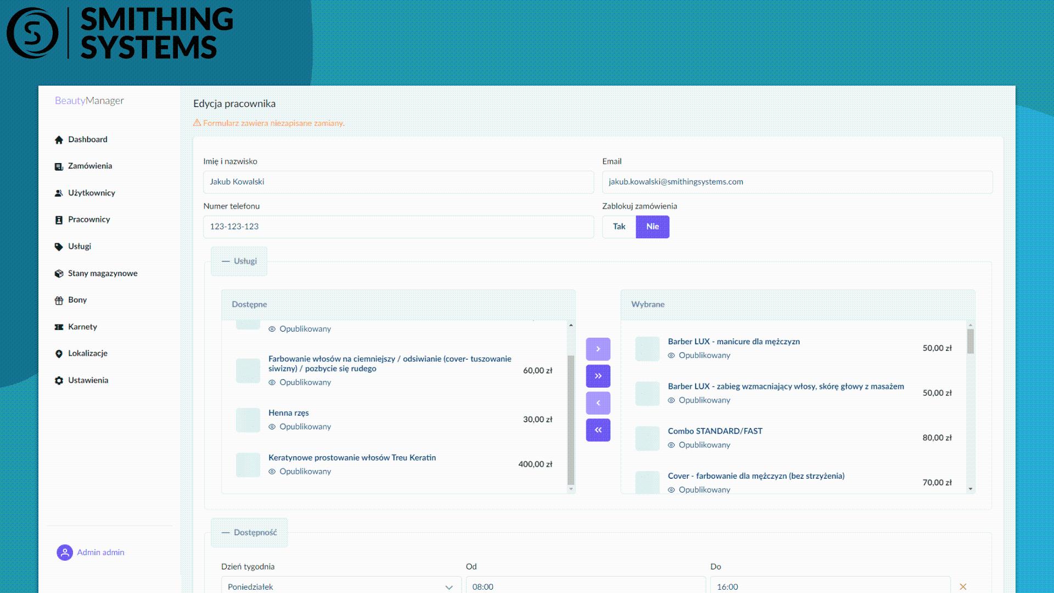
Task: Click eye icon under Henna rzęs
Action: click(x=272, y=427)
